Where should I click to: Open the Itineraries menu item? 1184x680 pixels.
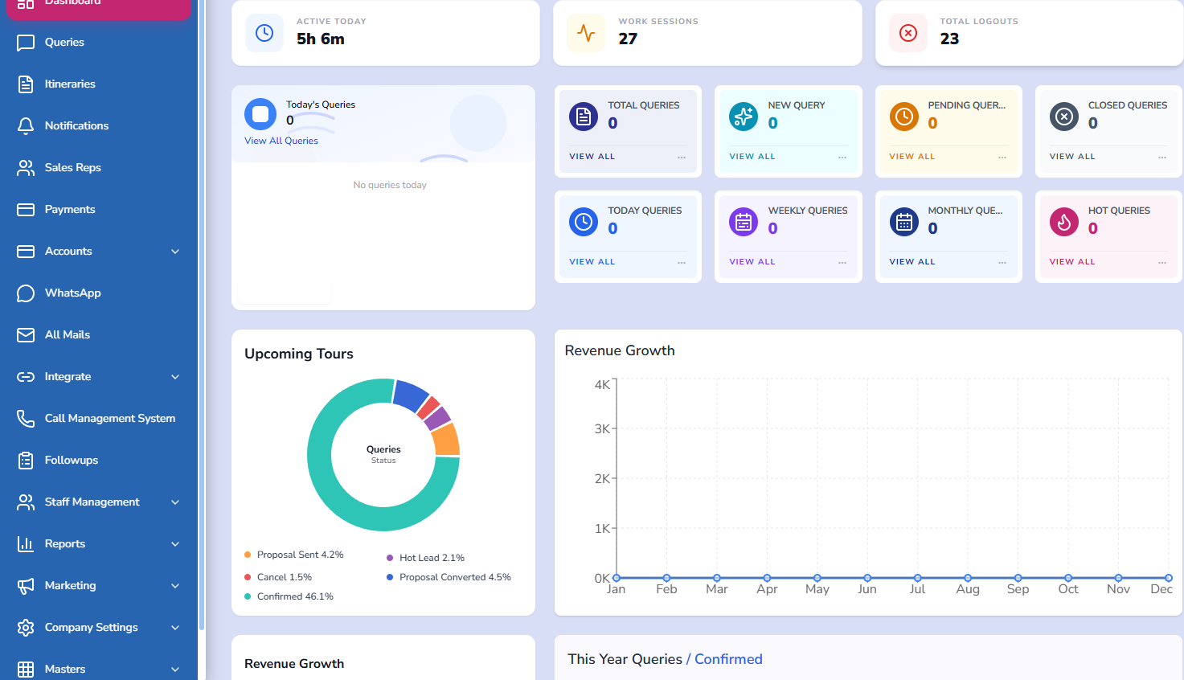click(x=70, y=84)
